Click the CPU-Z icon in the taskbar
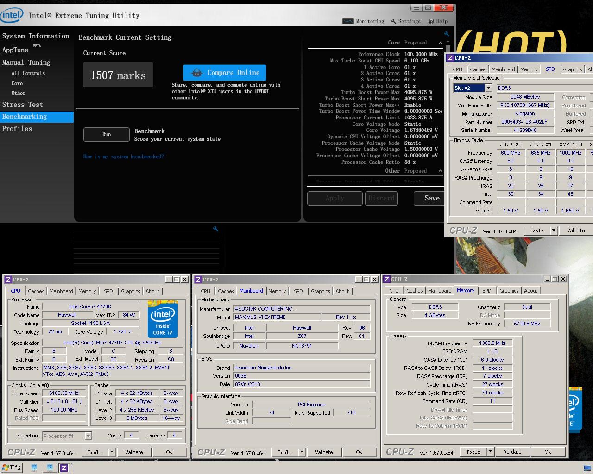This screenshot has height=474, width=593. click(x=63, y=468)
